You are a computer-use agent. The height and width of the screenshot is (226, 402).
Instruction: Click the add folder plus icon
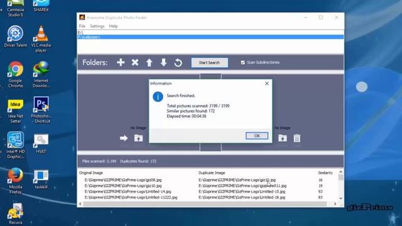[121, 63]
